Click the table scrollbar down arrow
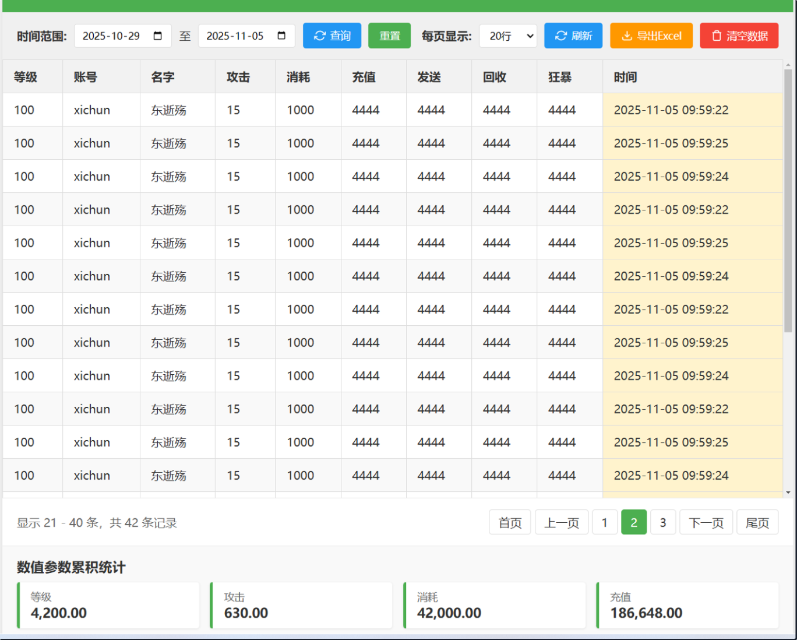This screenshot has width=797, height=640. [x=788, y=493]
